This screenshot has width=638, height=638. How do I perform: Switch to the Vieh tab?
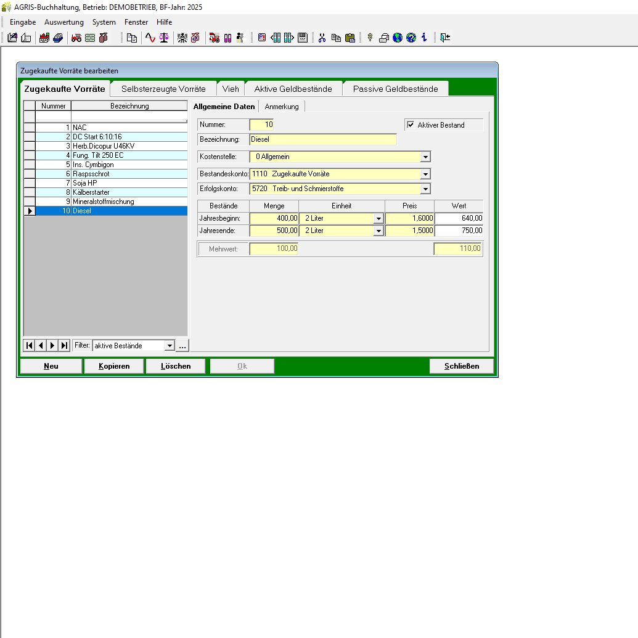point(231,89)
